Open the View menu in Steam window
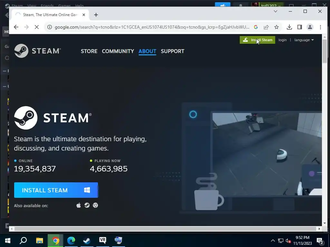This screenshot has width=330, height=247. point(32,6)
